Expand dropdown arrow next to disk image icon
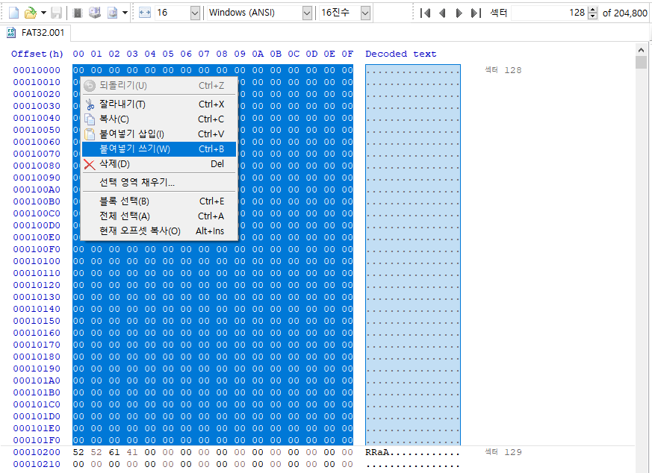This screenshot has height=473, width=652. point(125,13)
